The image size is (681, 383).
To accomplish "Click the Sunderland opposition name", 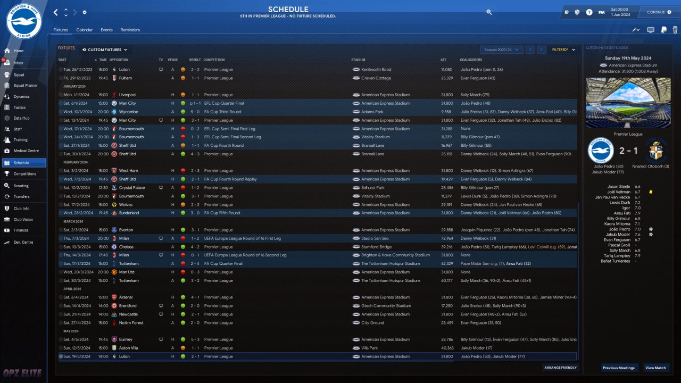I will coord(129,213).
